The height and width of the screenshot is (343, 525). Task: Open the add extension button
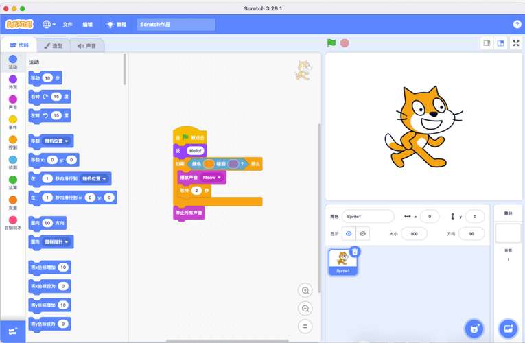[13, 331]
